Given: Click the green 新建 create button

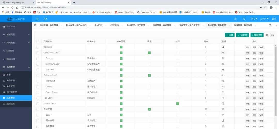Looking at the screenshot, I should tap(230, 35).
